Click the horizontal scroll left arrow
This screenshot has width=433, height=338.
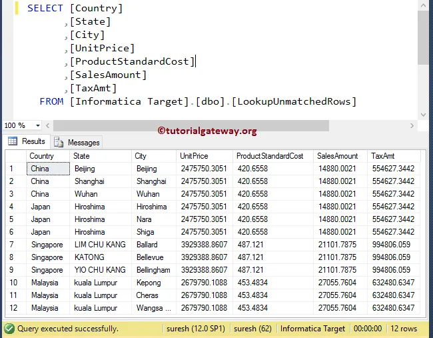point(47,126)
